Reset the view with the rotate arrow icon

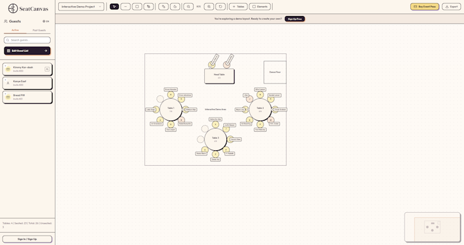(220, 7)
